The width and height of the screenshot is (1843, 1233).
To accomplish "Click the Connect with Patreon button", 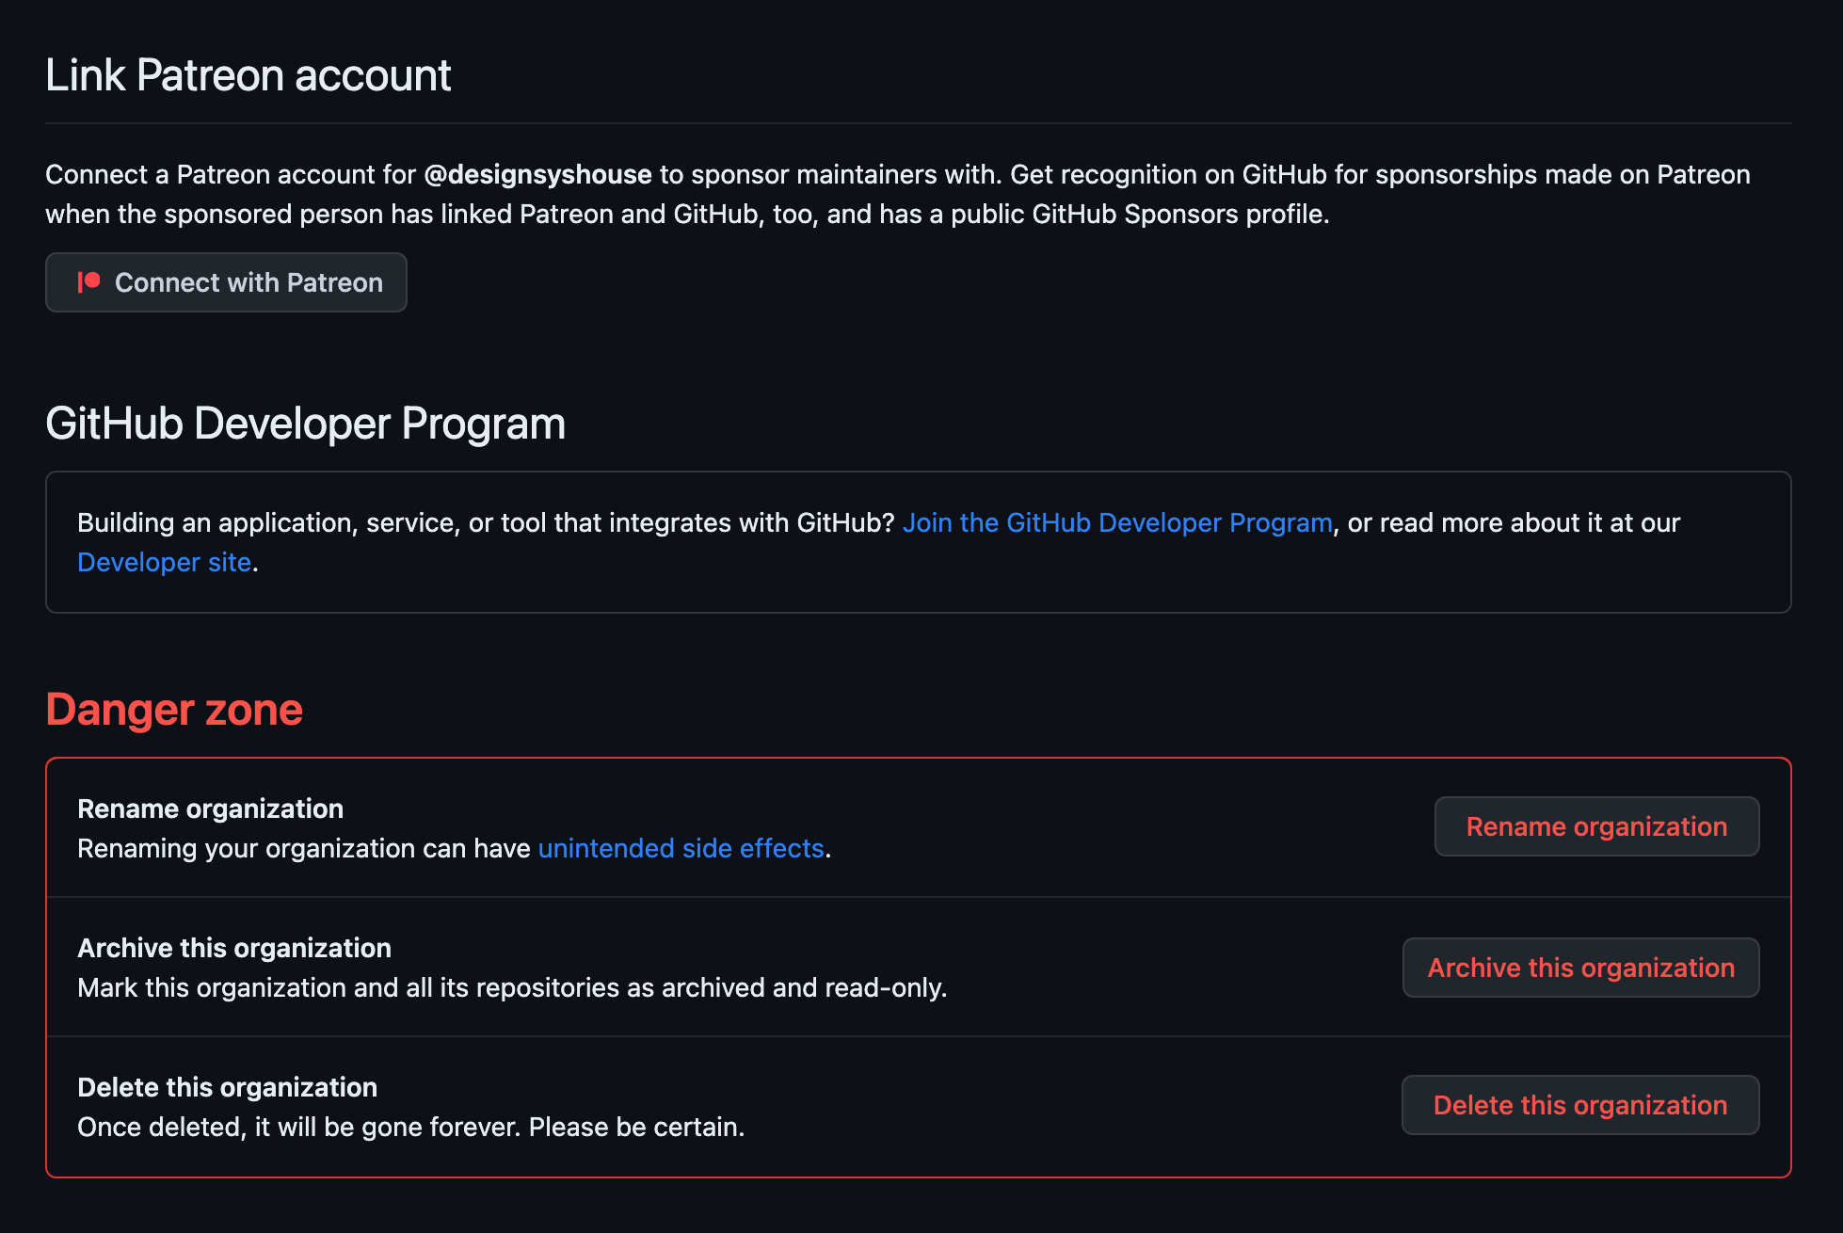I will (226, 282).
